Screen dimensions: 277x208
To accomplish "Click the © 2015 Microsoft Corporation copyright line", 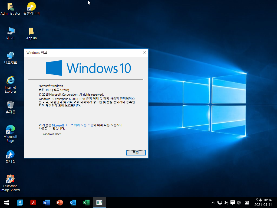I will click(71, 95).
